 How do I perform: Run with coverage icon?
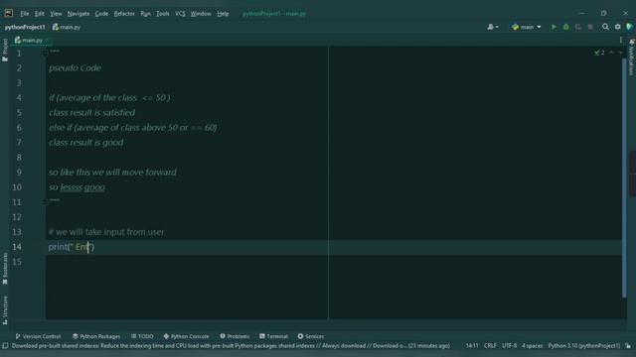pyautogui.click(x=578, y=27)
